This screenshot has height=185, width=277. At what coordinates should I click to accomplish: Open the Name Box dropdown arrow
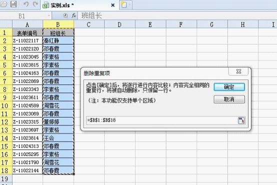click(x=49, y=16)
